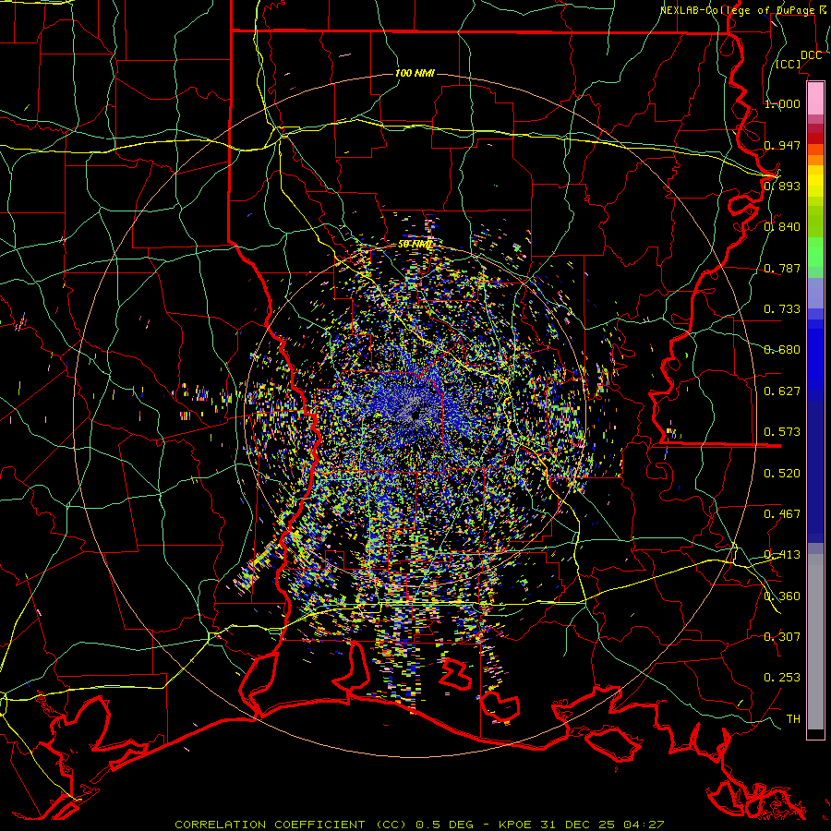Pick the lavender band of the color bar

tap(815, 295)
